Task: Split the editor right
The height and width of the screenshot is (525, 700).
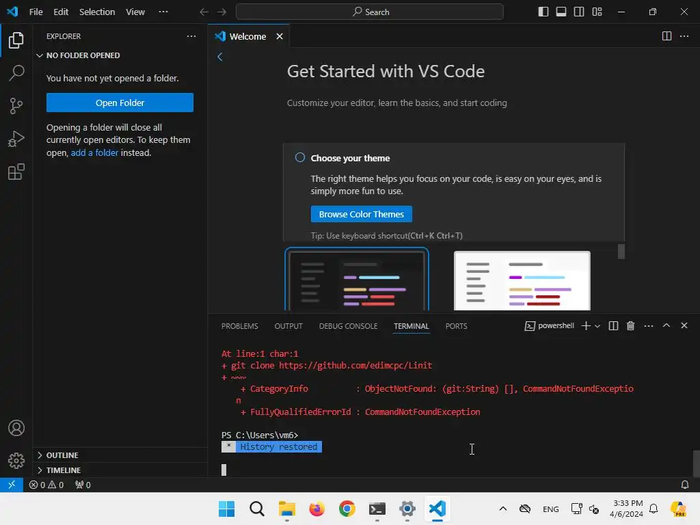Action: 667,36
